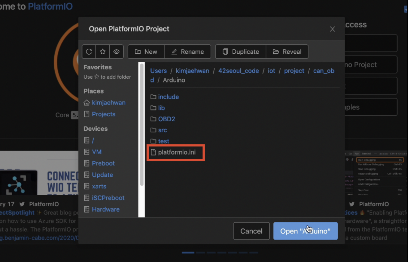Toggle hidden files with the eye icon
The height and width of the screenshot is (262, 408).
pyautogui.click(x=116, y=52)
